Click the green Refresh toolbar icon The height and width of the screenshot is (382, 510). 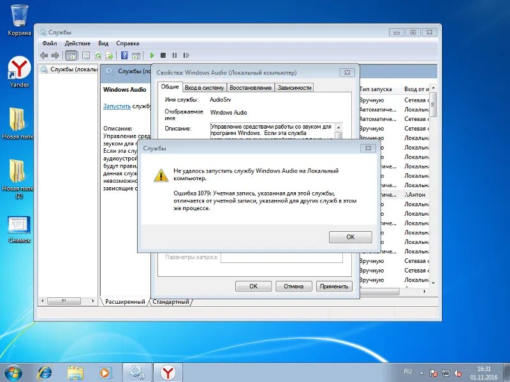(98, 55)
